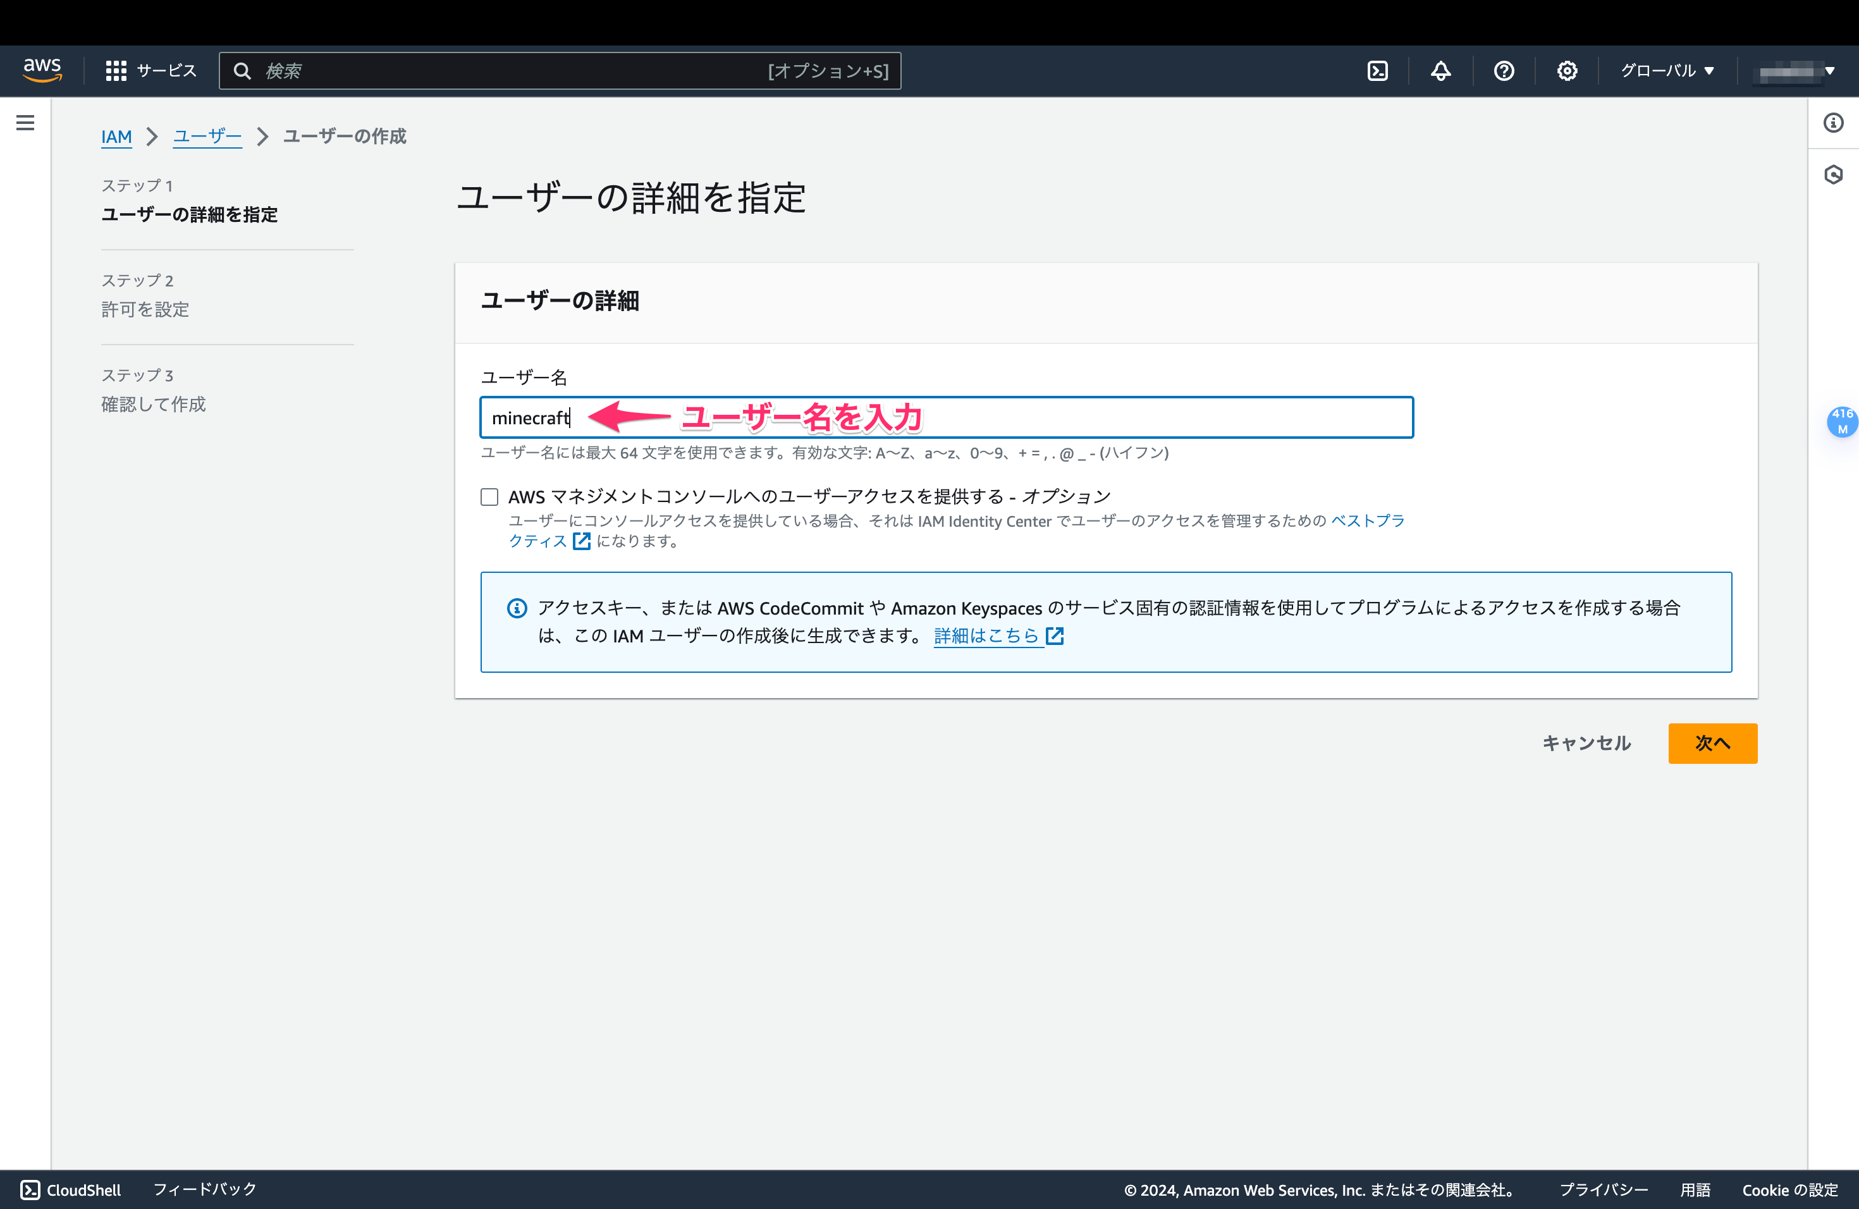The width and height of the screenshot is (1859, 1209).
Task: Click the キャンセル button
Action: tap(1586, 743)
